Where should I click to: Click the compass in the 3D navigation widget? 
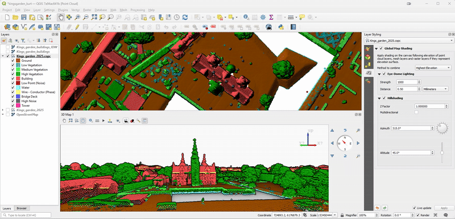point(345,143)
